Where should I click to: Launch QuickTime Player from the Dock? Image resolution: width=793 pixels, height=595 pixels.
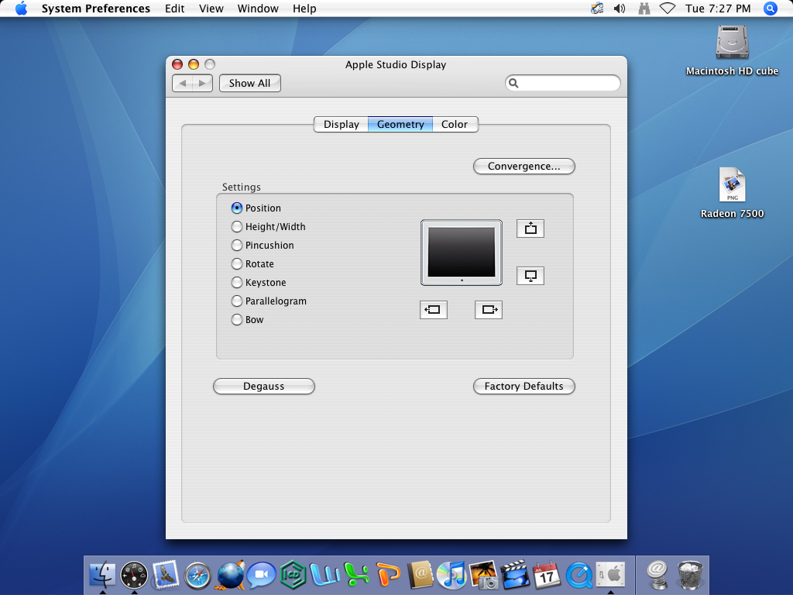point(578,576)
